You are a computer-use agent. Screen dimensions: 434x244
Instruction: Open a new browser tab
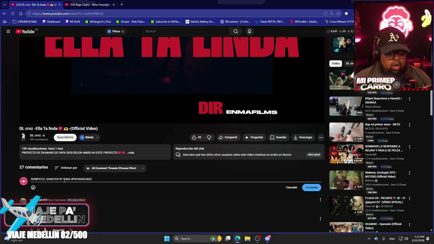tap(122, 4)
